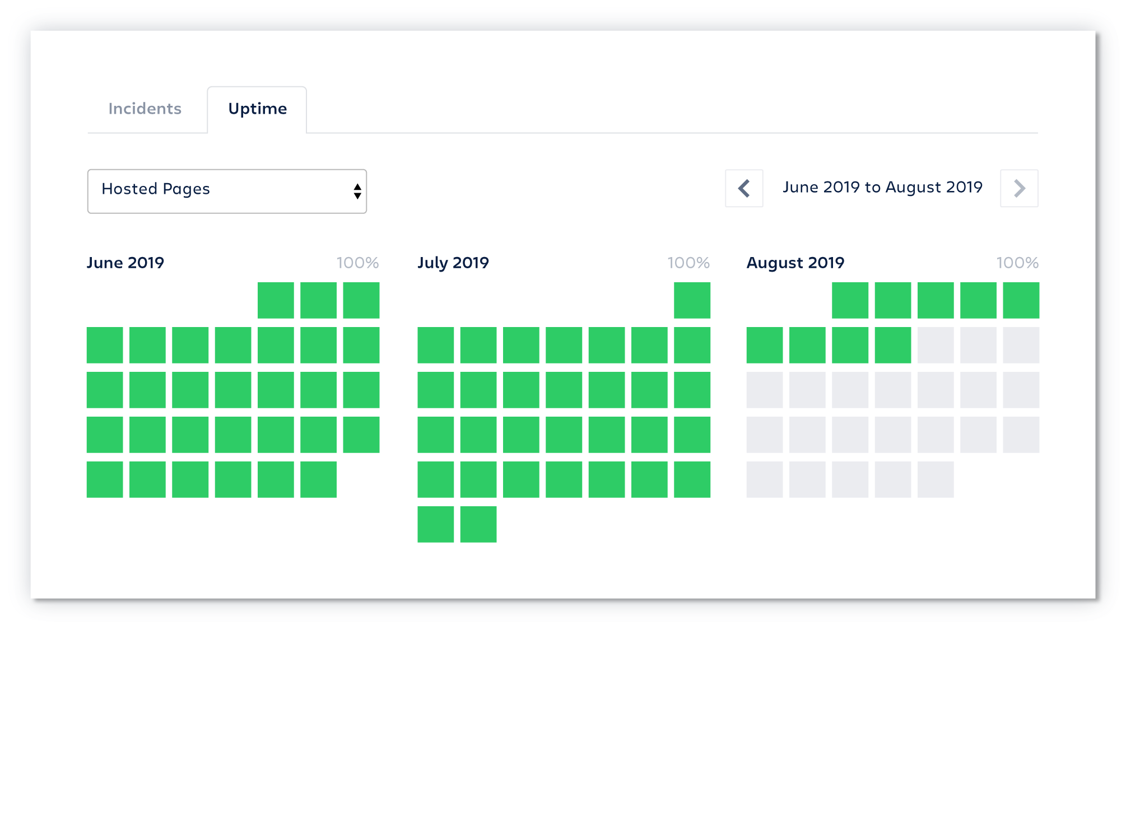The image size is (1126, 840).
Task: Click June 2019's 100% uptime value
Action: pyautogui.click(x=357, y=263)
